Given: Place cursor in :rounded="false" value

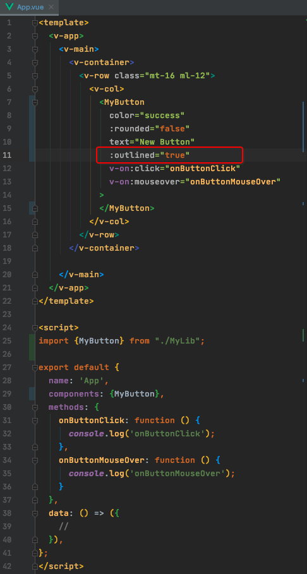Looking at the screenshot, I should 172,129.
